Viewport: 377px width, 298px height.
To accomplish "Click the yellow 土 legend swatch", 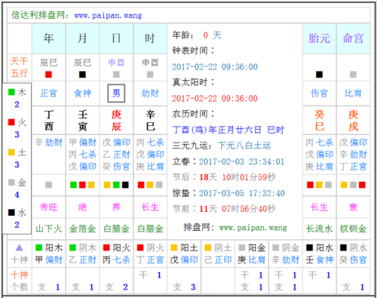I will click(x=11, y=152).
